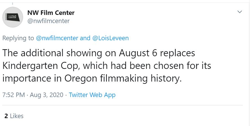
Task: View the 2 Likes list
Action: (x=14, y=116)
